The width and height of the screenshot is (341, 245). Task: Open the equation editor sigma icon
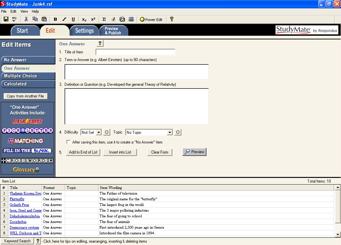104,19
